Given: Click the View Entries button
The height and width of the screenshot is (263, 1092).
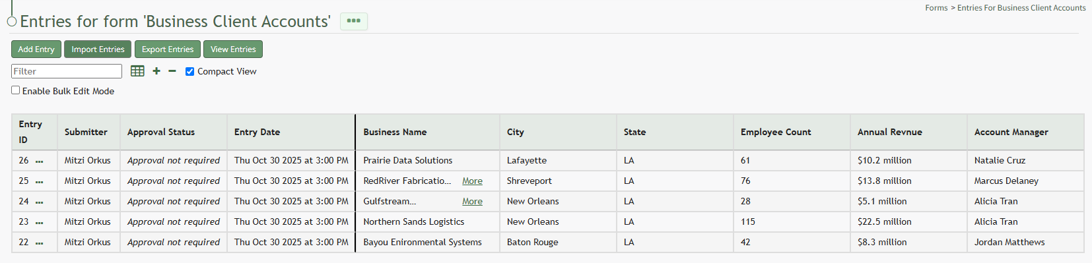Looking at the screenshot, I should tap(233, 49).
